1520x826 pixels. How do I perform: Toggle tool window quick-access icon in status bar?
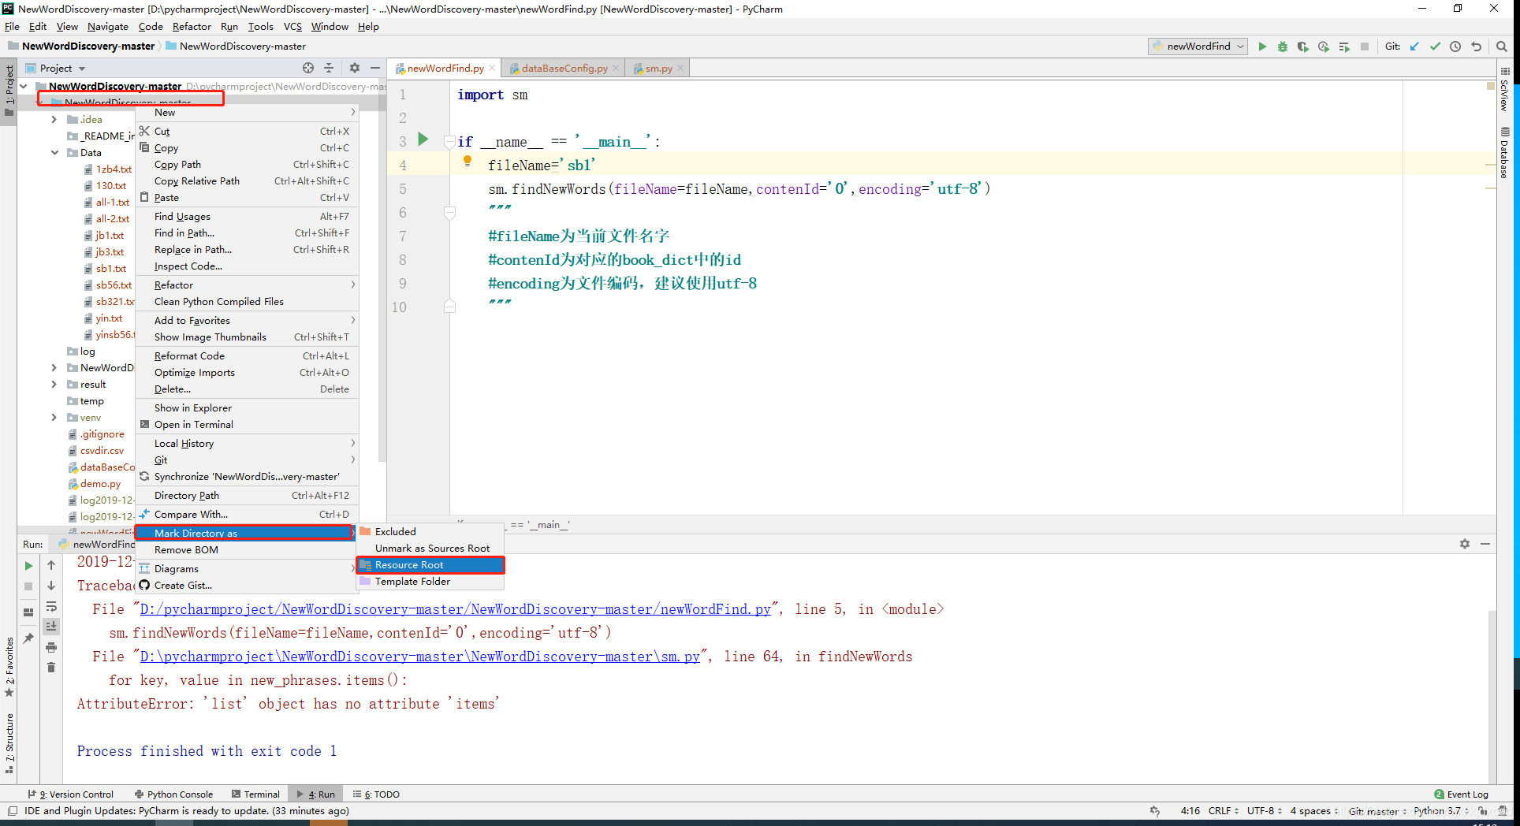12,810
